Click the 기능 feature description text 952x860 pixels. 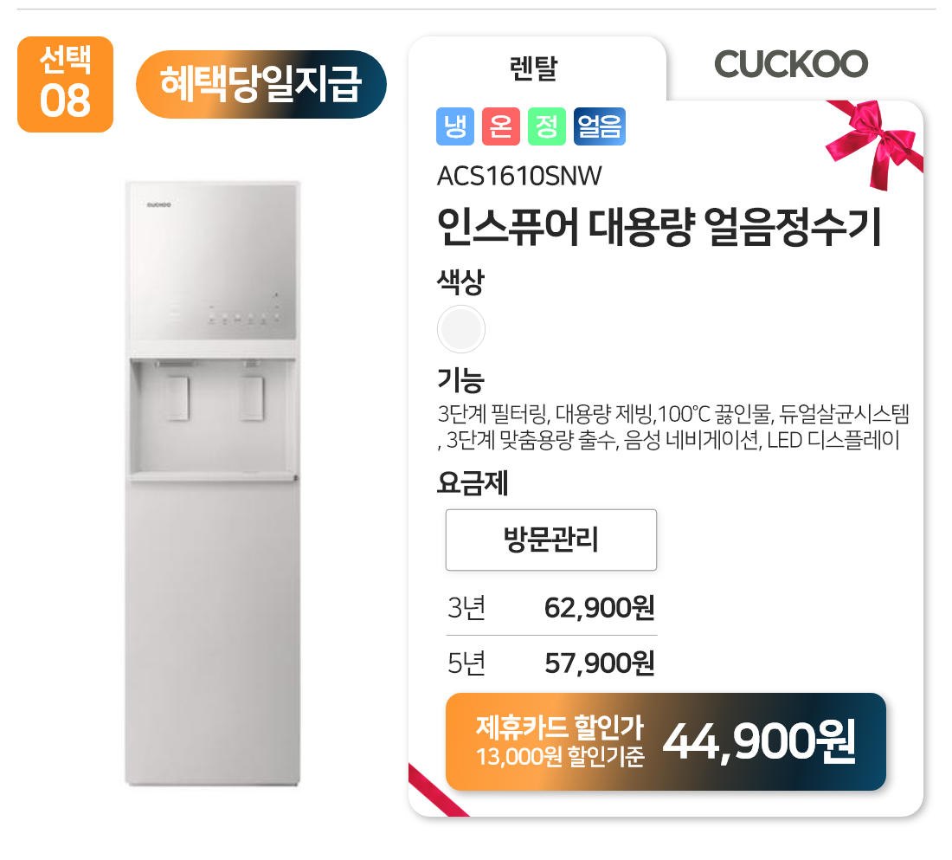(673, 427)
